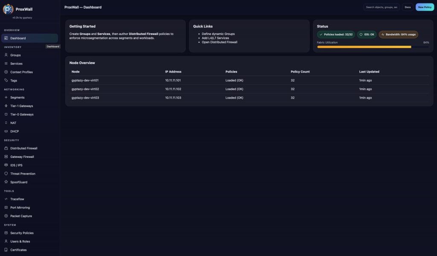Click the SpoofGuard icon

pos(6,182)
